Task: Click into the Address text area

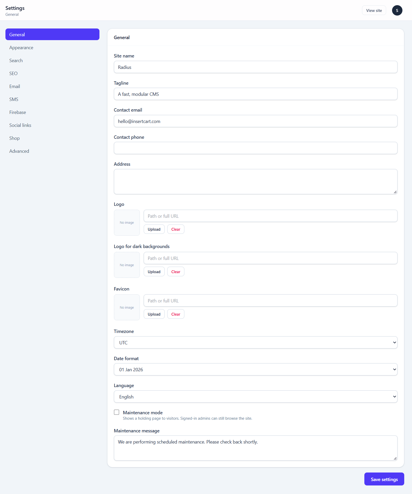Action: click(x=256, y=182)
